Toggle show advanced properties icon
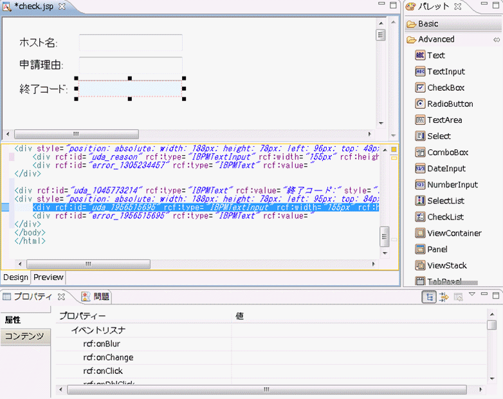Image resolution: width=503 pixels, height=399 pixels. point(444,297)
